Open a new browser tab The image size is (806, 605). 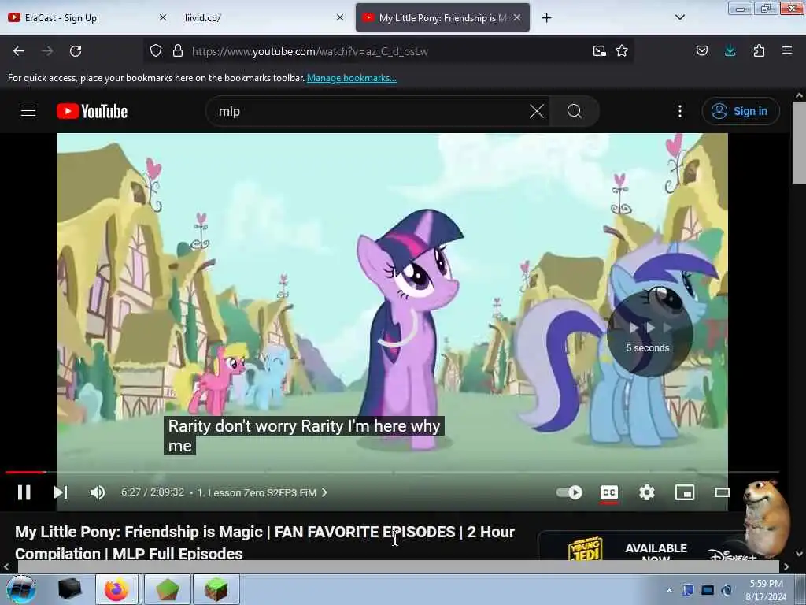click(x=546, y=18)
